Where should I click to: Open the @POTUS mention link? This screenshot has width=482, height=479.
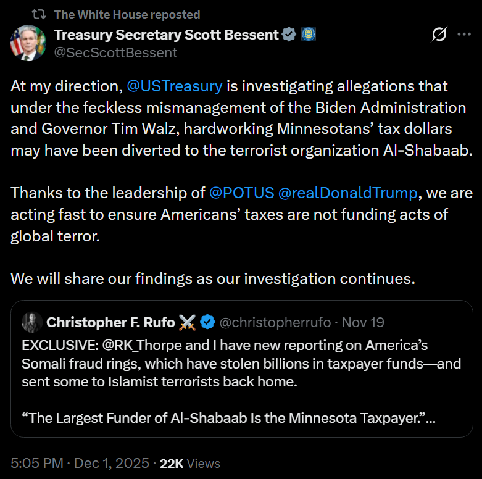tap(241, 193)
